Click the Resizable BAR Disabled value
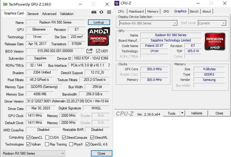 click(97, 130)
